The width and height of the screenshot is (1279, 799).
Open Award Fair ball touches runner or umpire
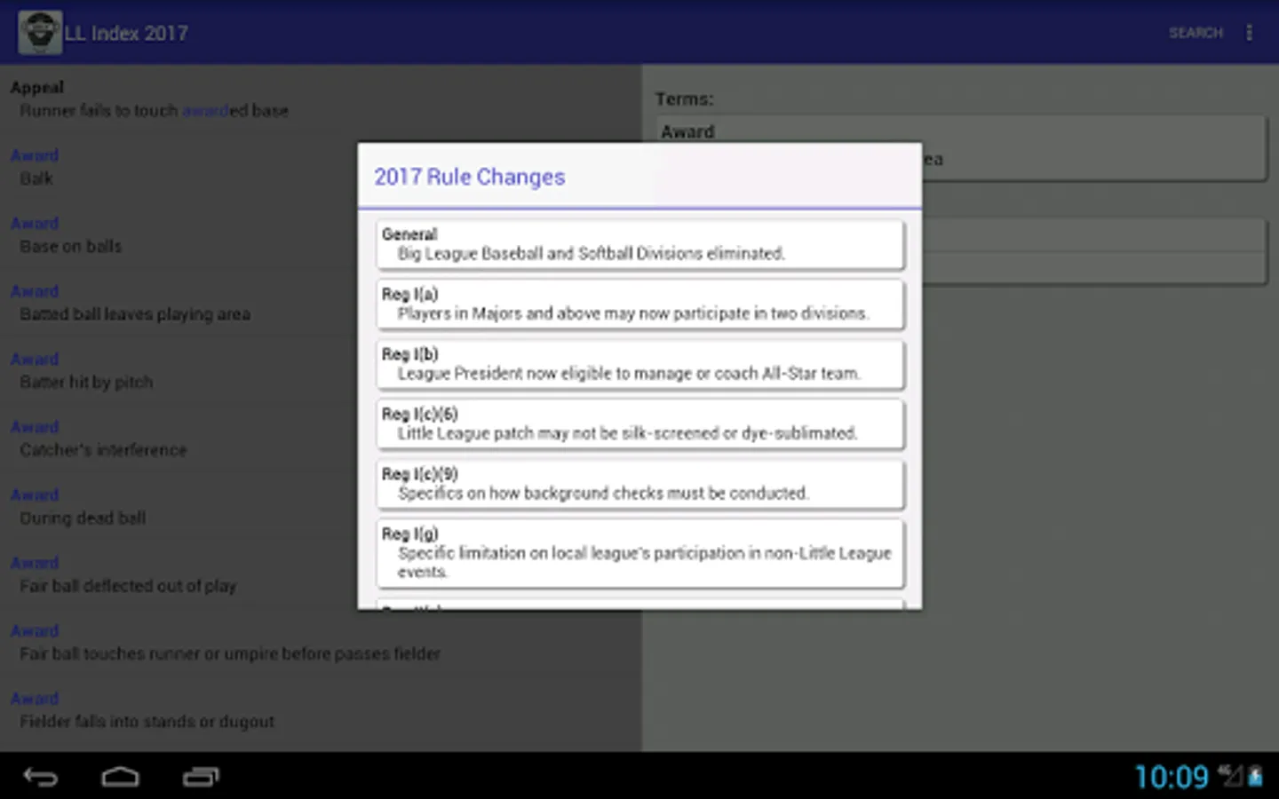(x=321, y=642)
